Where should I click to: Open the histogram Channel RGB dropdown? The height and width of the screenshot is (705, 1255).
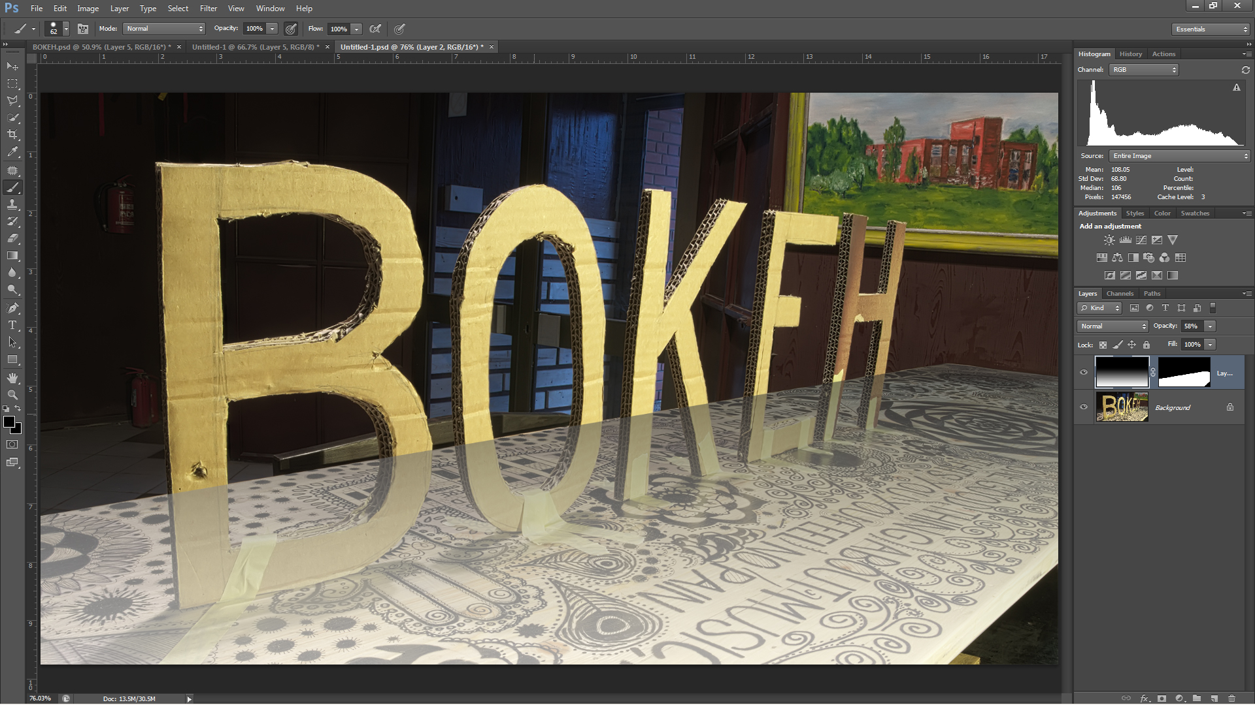click(1144, 70)
